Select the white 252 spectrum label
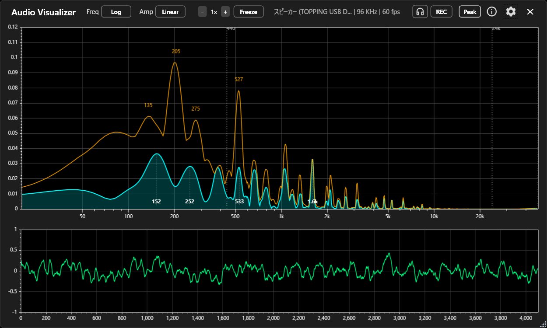The width and height of the screenshot is (547, 328). [x=189, y=201]
